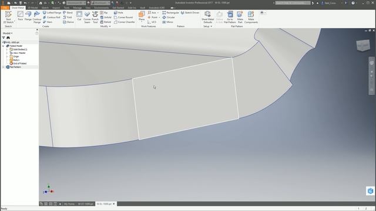376x211 pixels.
Task: Collapse the Folded Model node
Action: 4,46
